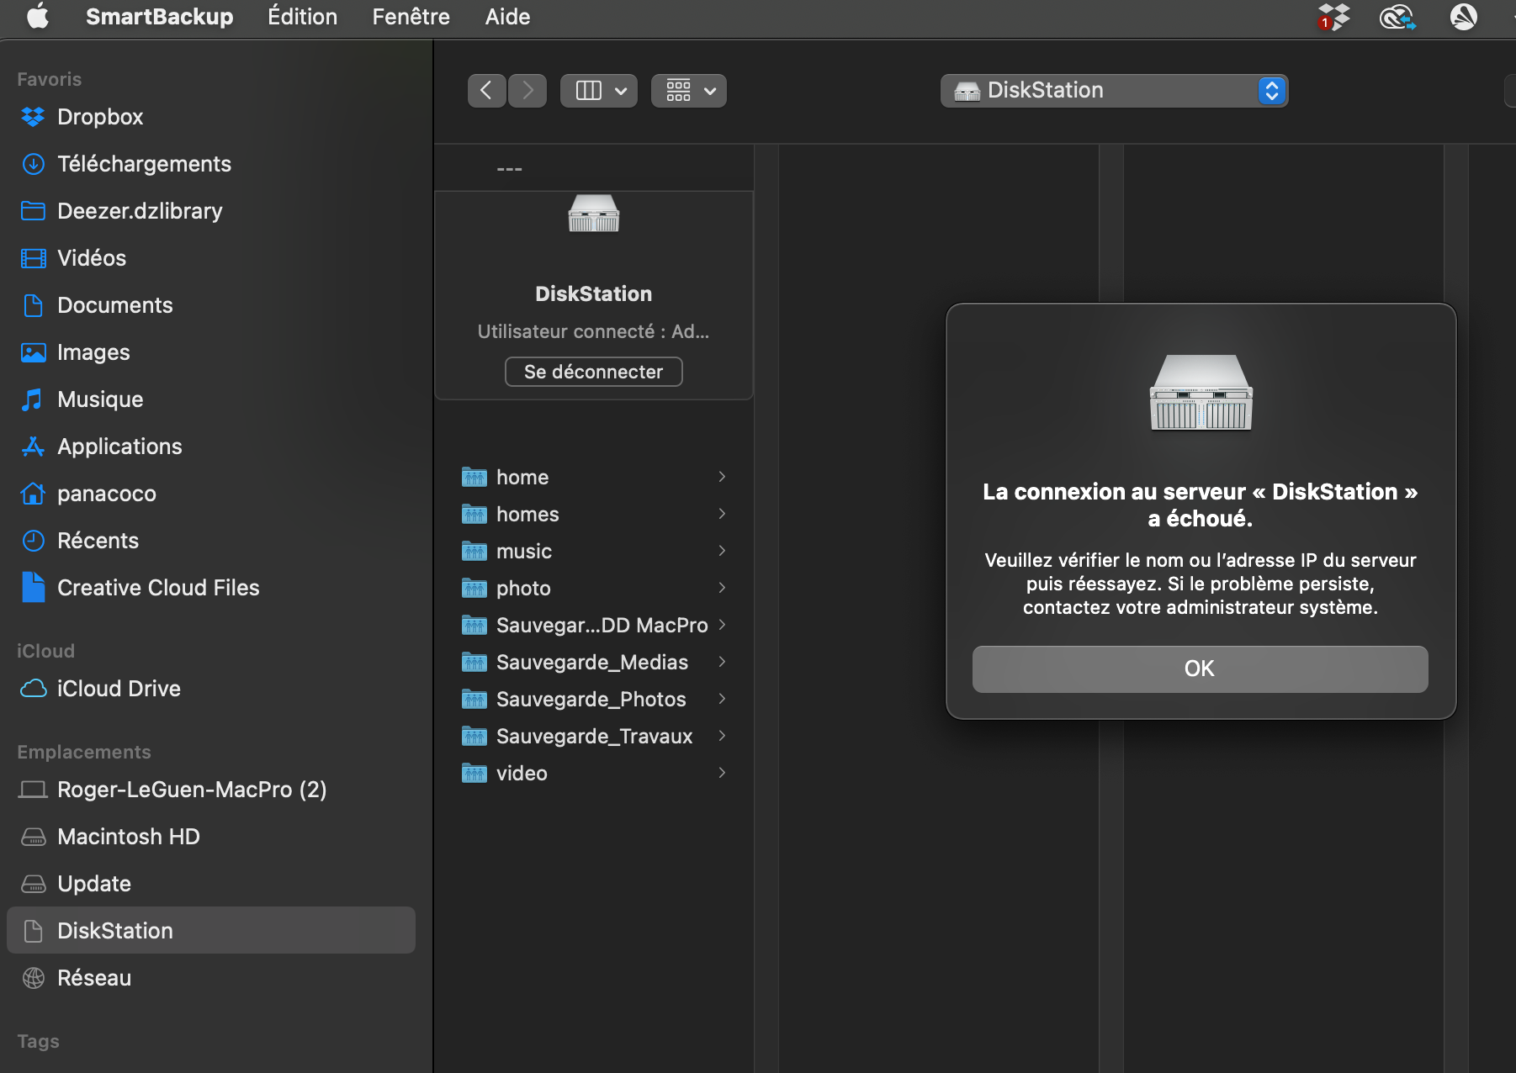
Task: Click the Favoris sidebar section header
Action: click(49, 79)
